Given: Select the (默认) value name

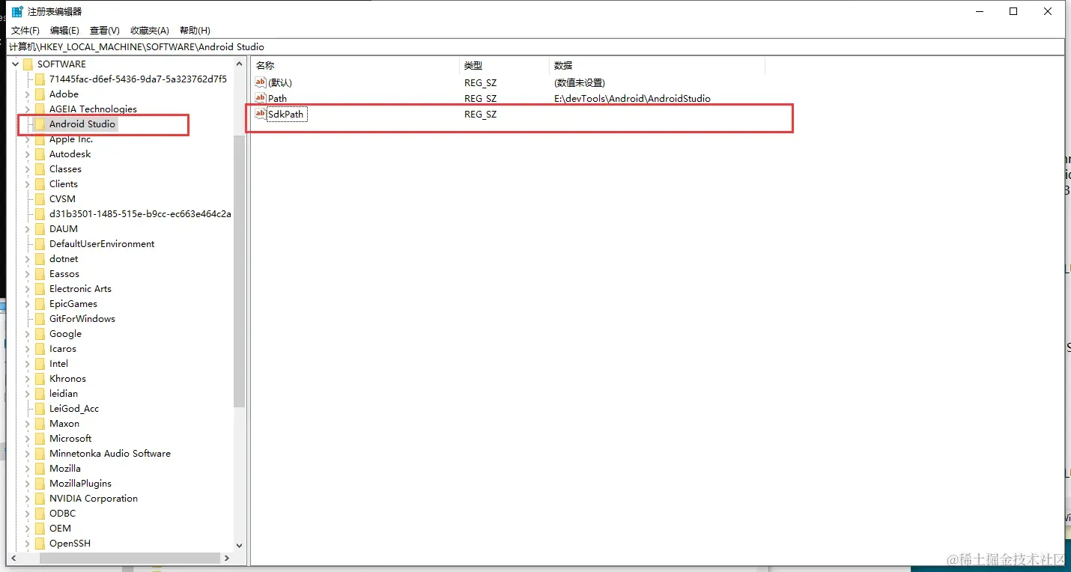Looking at the screenshot, I should click(x=280, y=83).
